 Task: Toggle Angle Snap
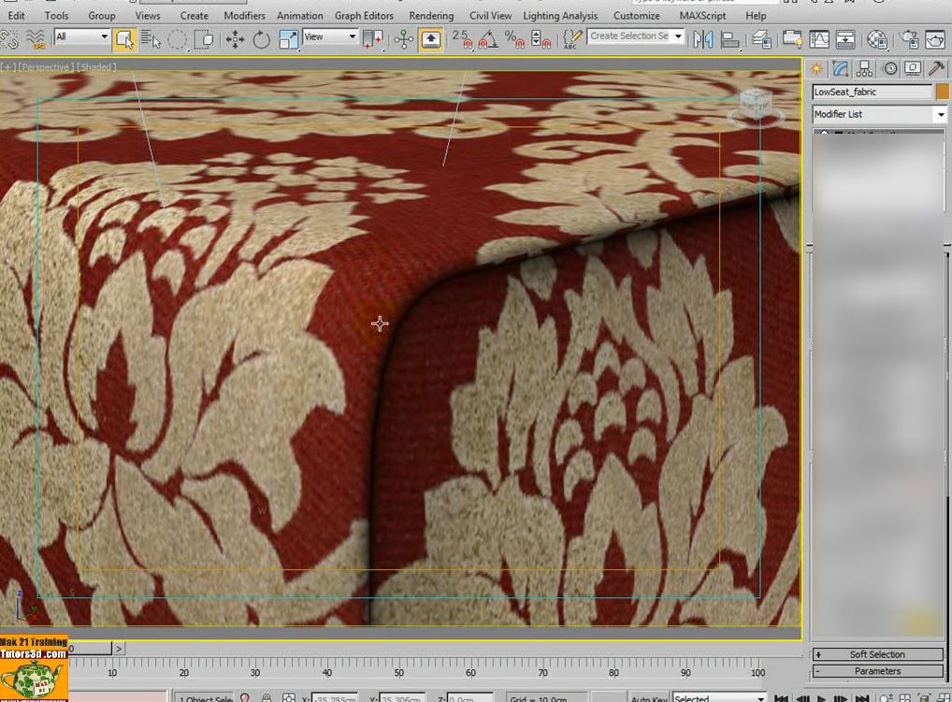tap(488, 40)
